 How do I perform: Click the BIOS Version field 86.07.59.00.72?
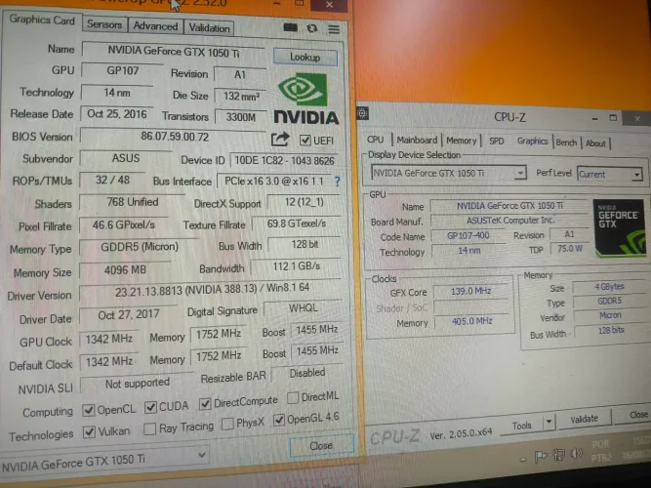(x=175, y=137)
